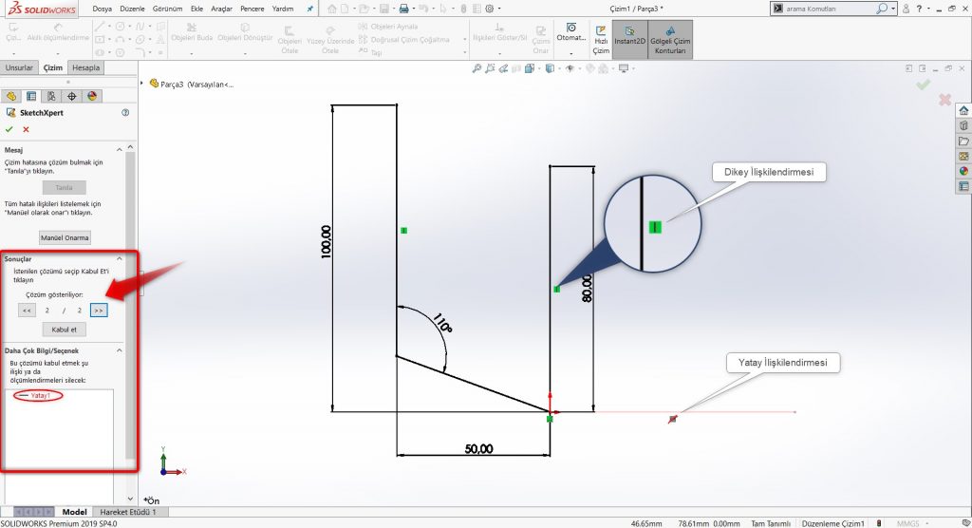The height and width of the screenshot is (528, 972).
Task: Click green checkmark to accept SketchXpert
Action: point(9,129)
